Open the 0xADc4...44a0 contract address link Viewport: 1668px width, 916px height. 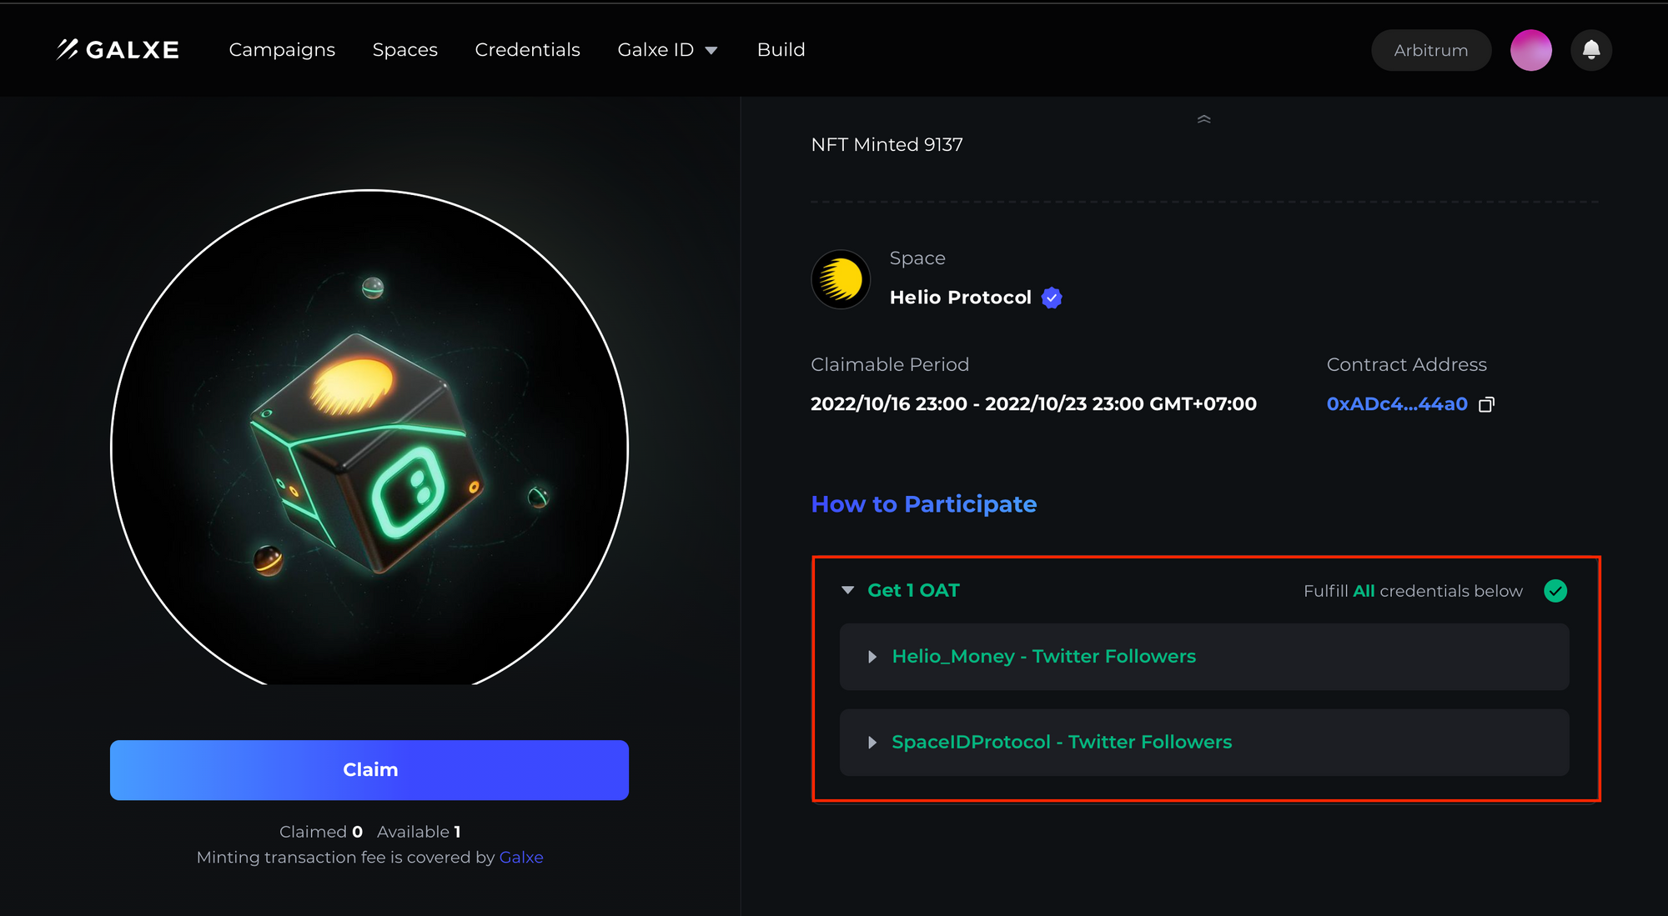tap(1397, 404)
